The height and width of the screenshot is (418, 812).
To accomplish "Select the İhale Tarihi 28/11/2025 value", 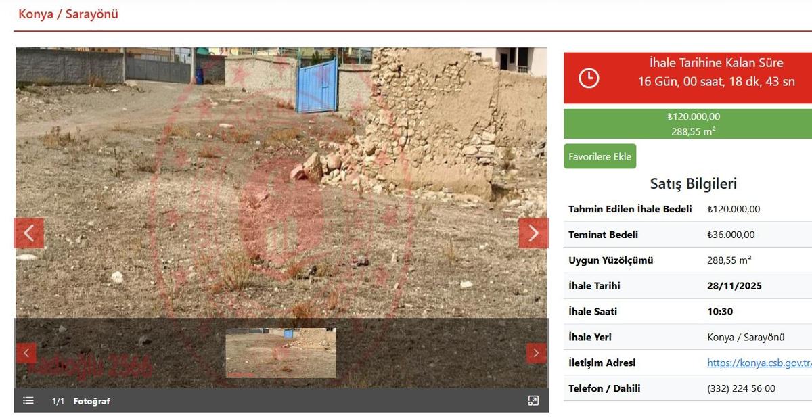I will (x=734, y=286).
